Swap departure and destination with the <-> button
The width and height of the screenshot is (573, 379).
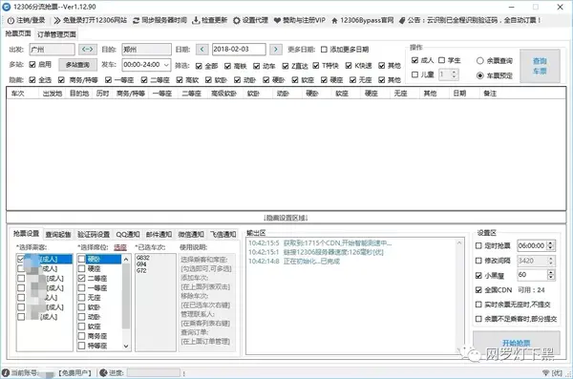point(88,49)
